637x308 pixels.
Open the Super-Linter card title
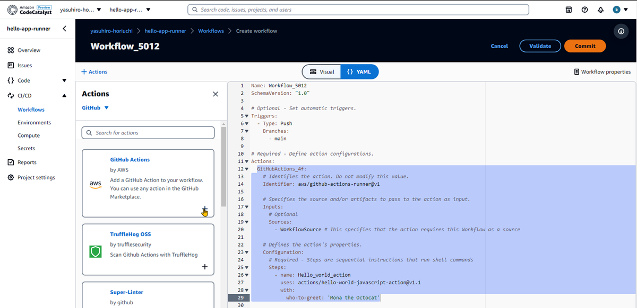point(127,292)
